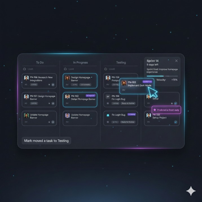The image size is (202, 202).
Task: Click the Predicted to finish early badge
Action: coord(166,110)
